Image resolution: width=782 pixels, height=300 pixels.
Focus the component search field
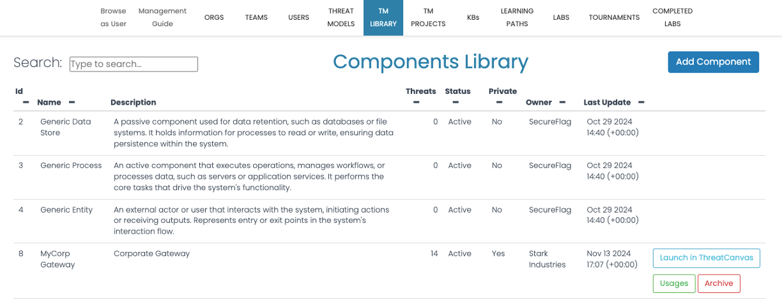pyautogui.click(x=134, y=64)
